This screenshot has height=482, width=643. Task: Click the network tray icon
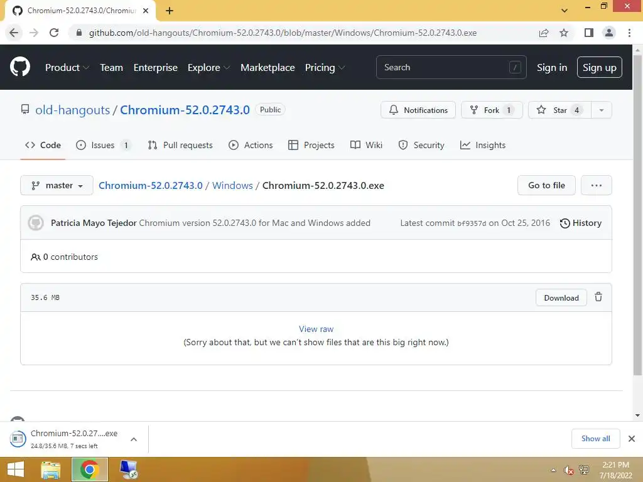pyautogui.click(x=584, y=470)
